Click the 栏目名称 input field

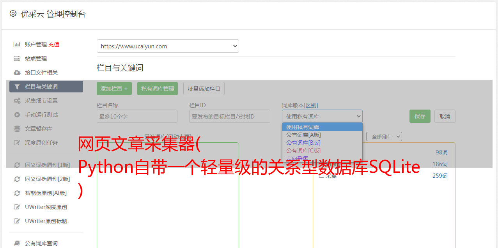(x=137, y=116)
